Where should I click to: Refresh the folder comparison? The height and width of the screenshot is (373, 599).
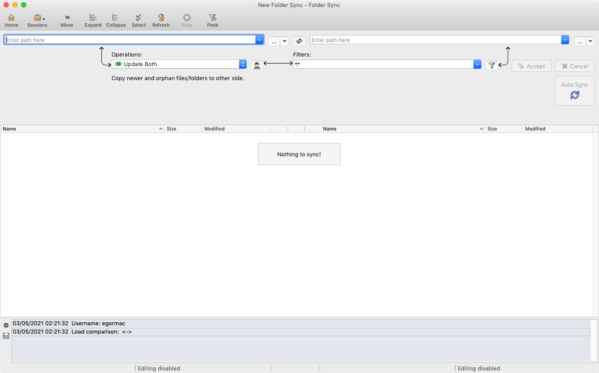click(161, 20)
